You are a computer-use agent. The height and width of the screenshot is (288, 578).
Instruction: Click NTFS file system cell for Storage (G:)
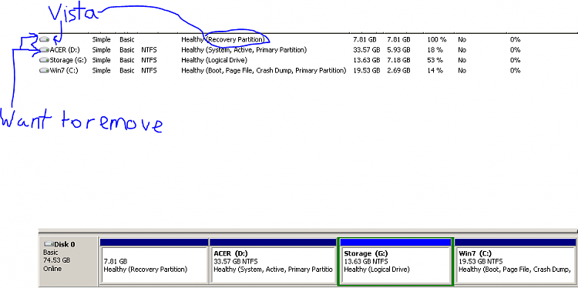tap(149, 60)
